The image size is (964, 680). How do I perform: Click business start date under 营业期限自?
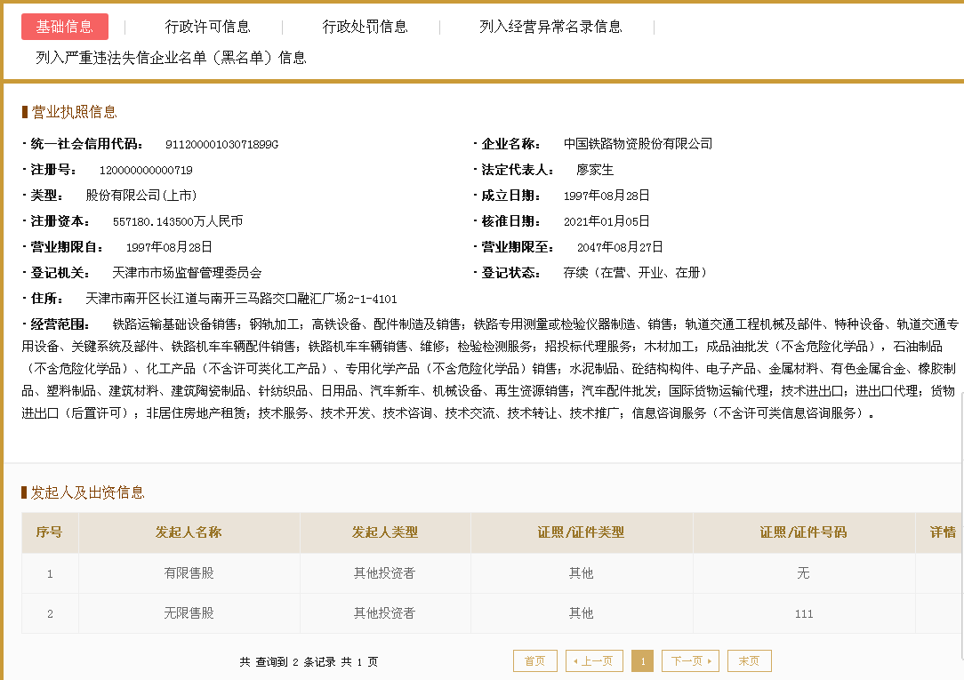click(169, 247)
